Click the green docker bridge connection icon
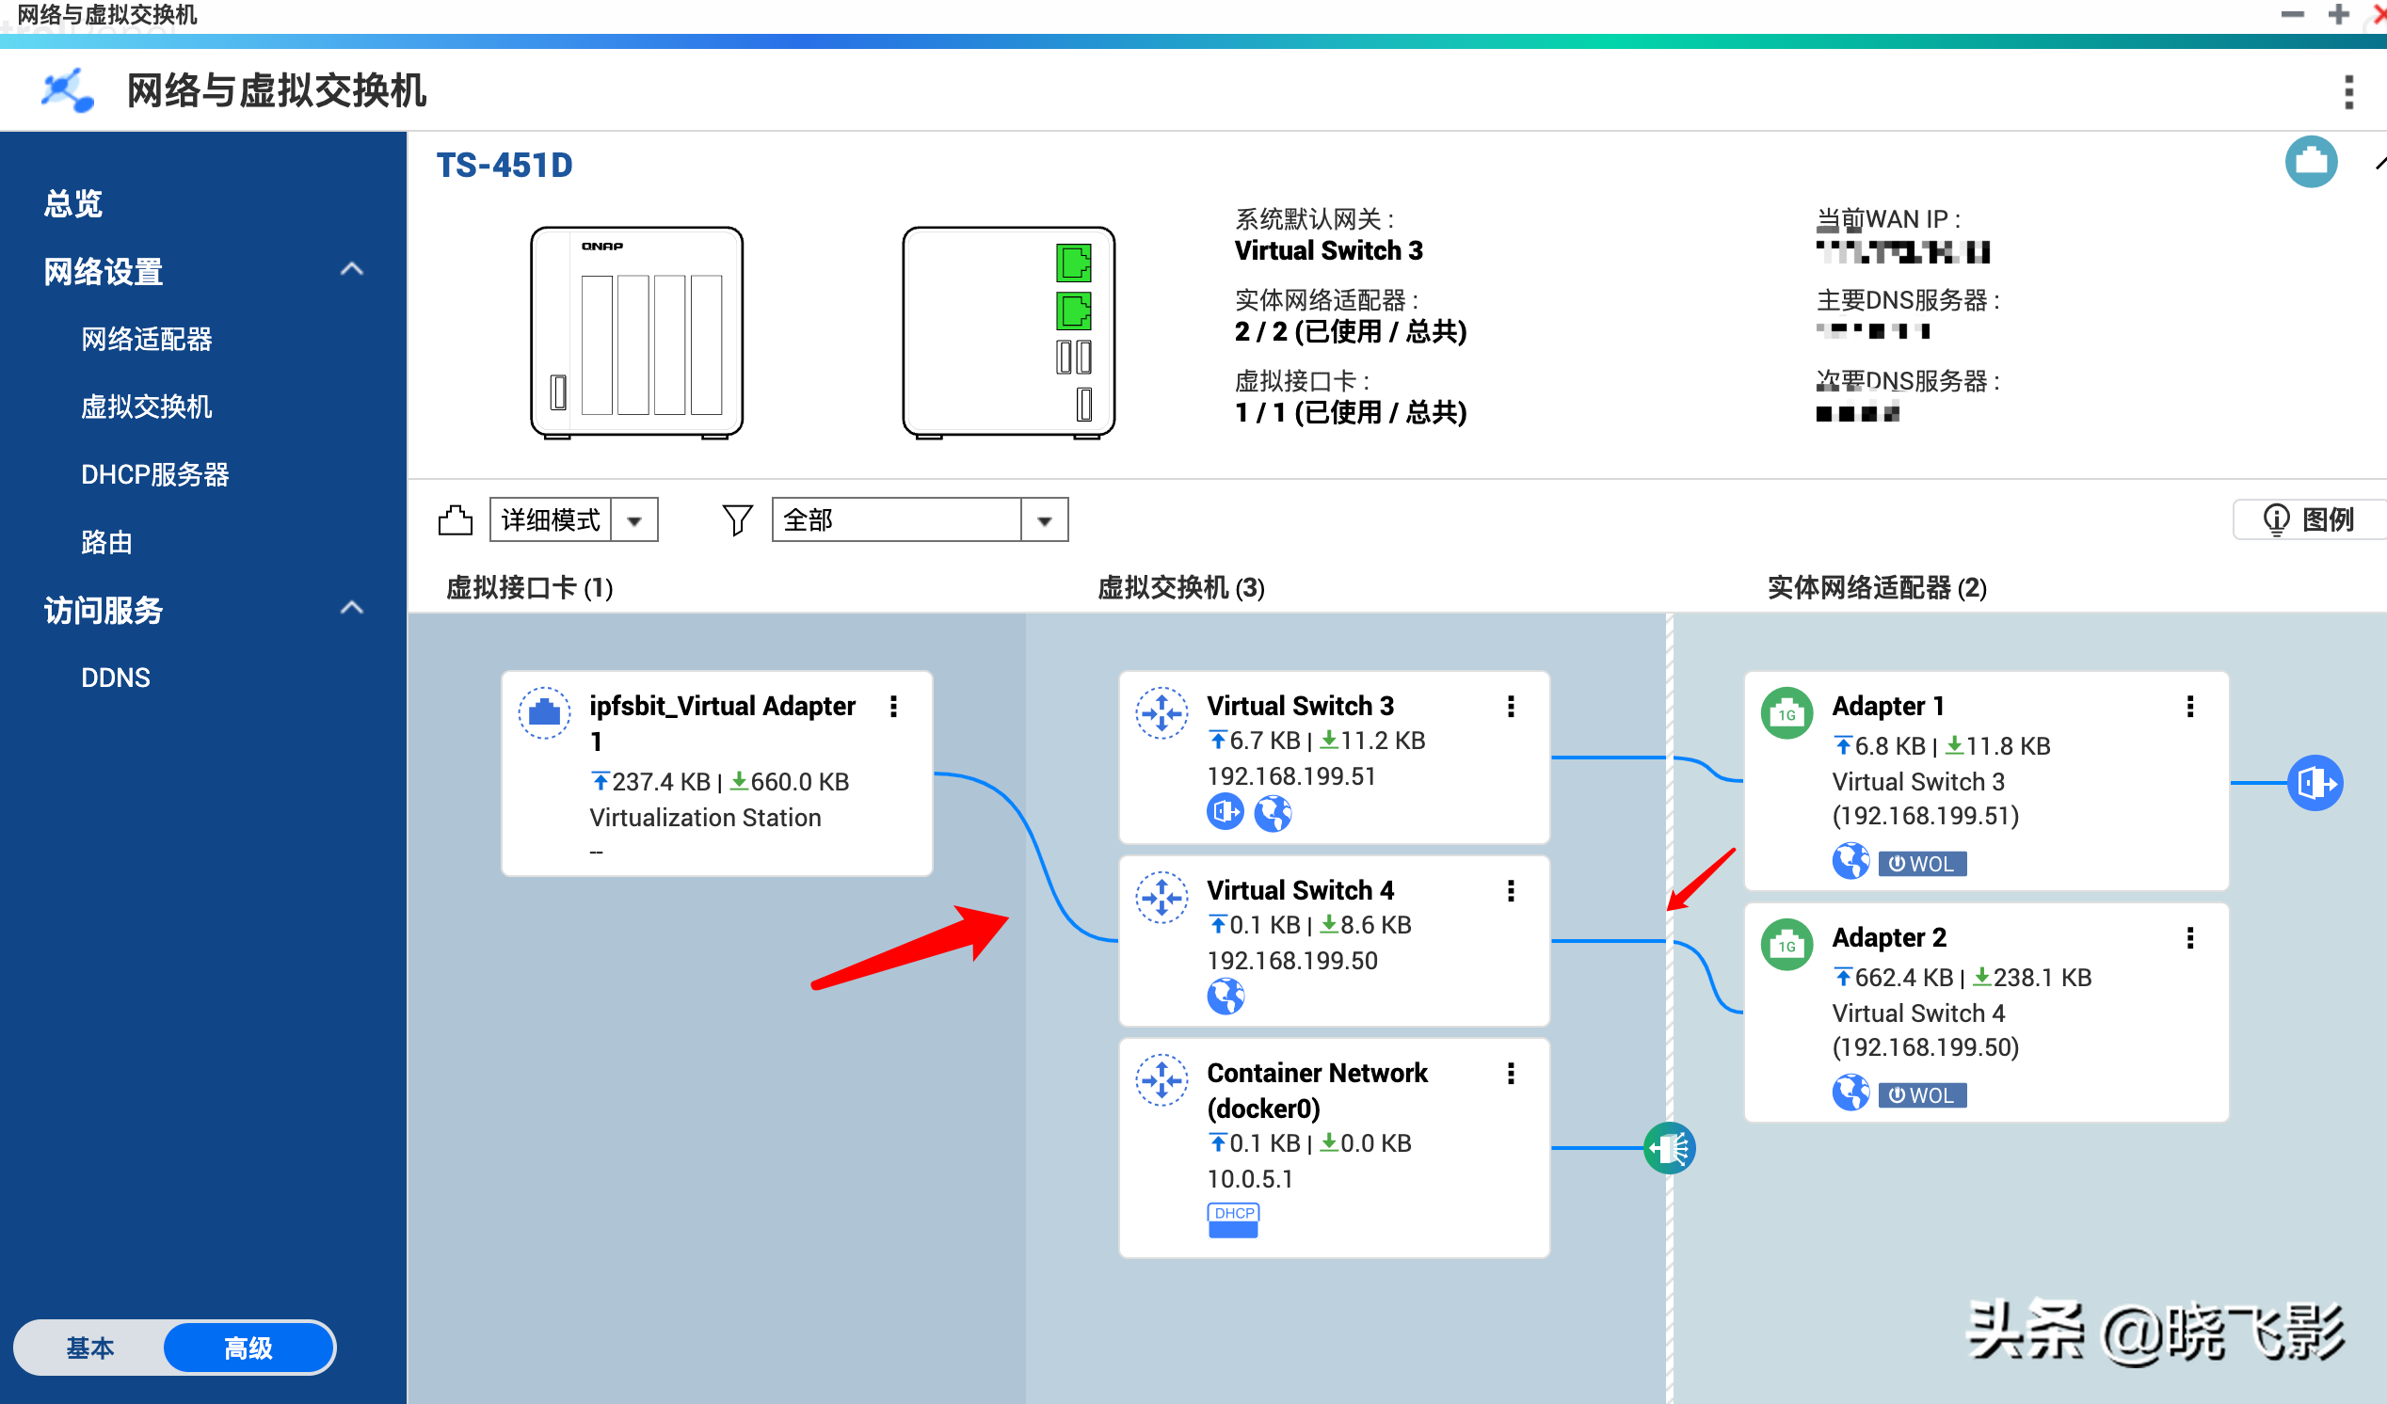The height and width of the screenshot is (1404, 2387). point(1669,1147)
